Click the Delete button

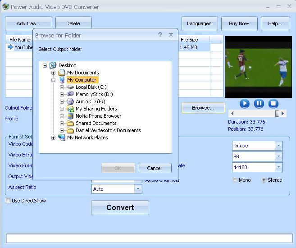[73, 23]
